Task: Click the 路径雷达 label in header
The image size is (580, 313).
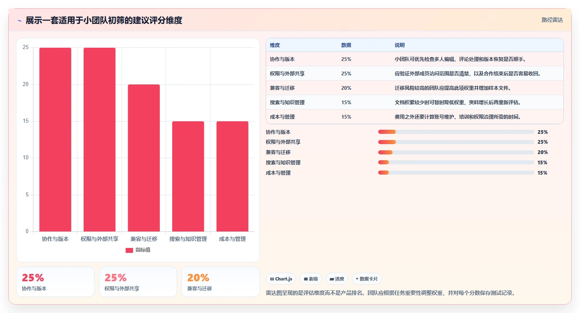Action: point(552,20)
